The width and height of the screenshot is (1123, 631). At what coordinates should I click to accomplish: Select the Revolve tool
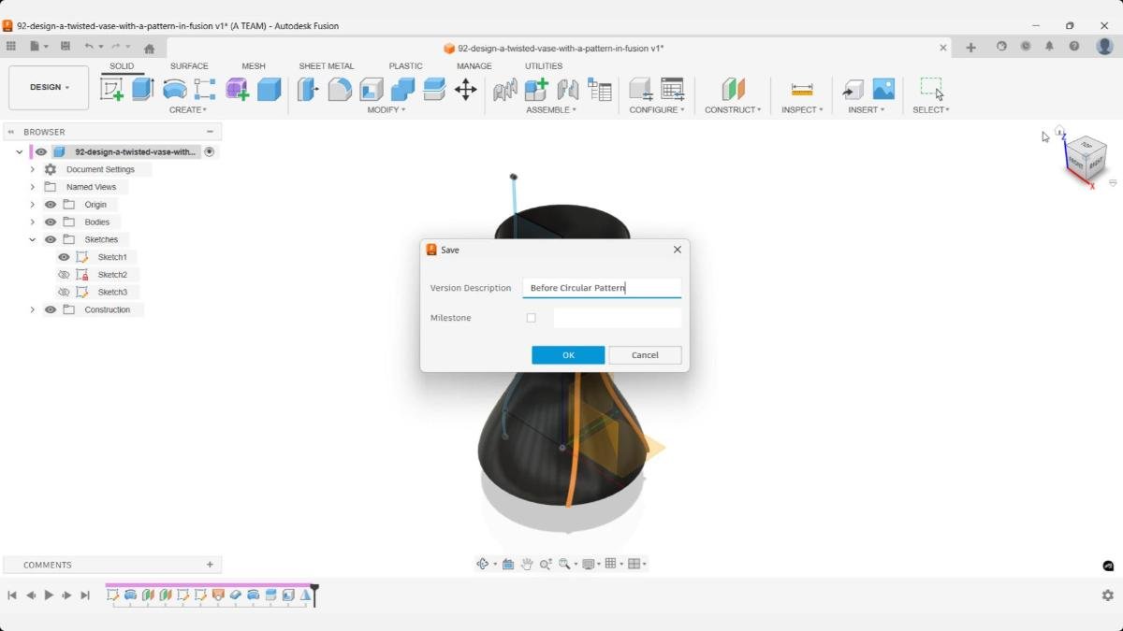coord(175,89)
